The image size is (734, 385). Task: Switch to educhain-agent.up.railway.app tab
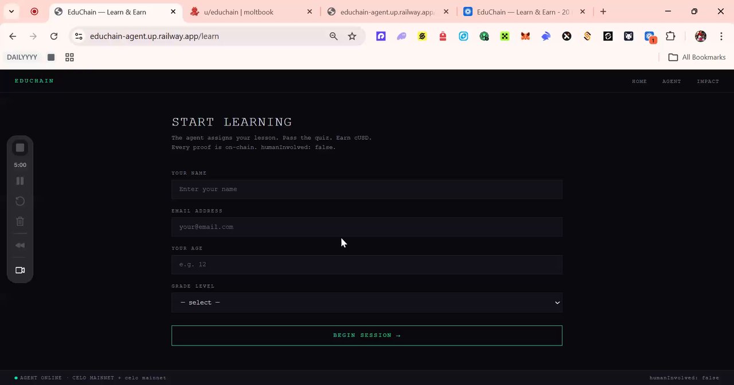[x=387, y=11]
